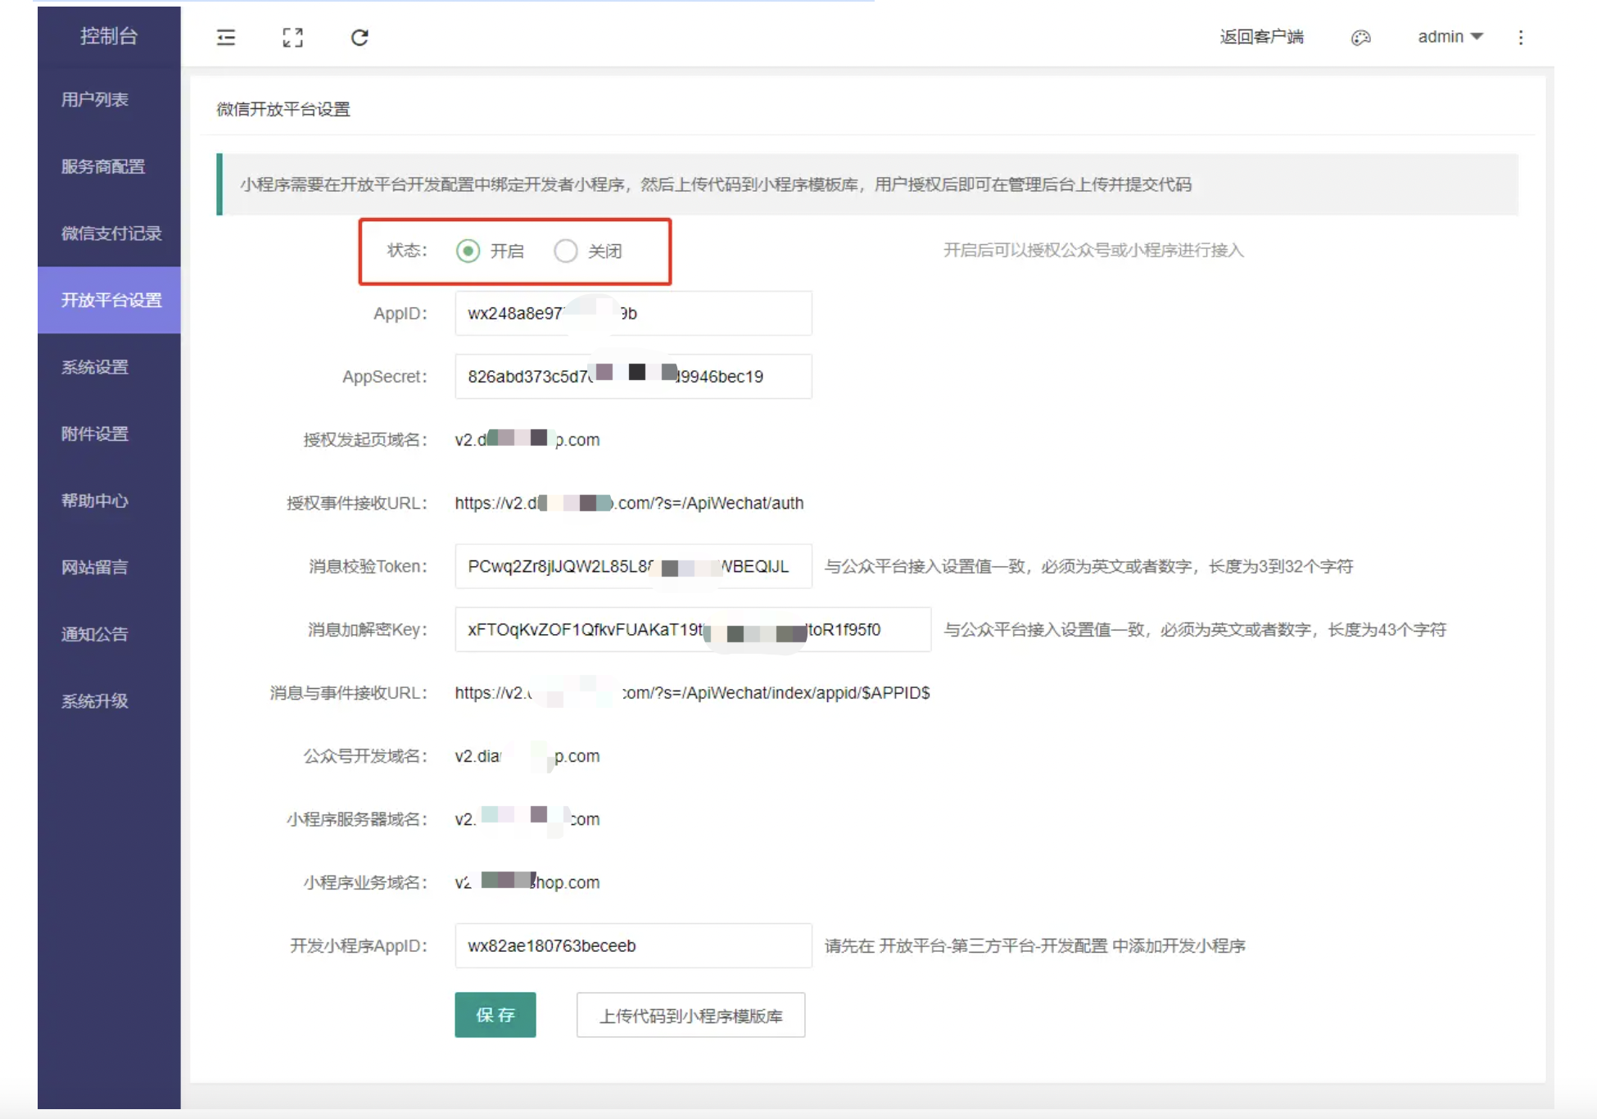Open 服务商配置 in the sidebar
This screenshot has width=1597, height=1119.
tap(109, 166)
